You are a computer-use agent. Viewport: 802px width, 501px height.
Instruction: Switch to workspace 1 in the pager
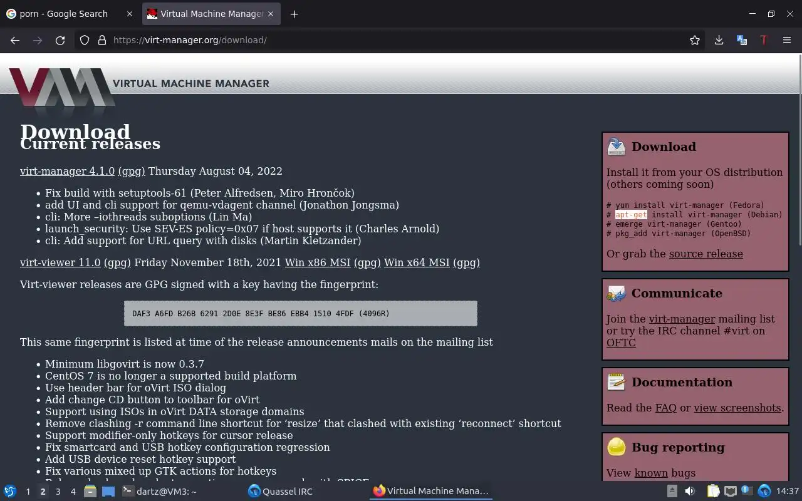(28, 492)
